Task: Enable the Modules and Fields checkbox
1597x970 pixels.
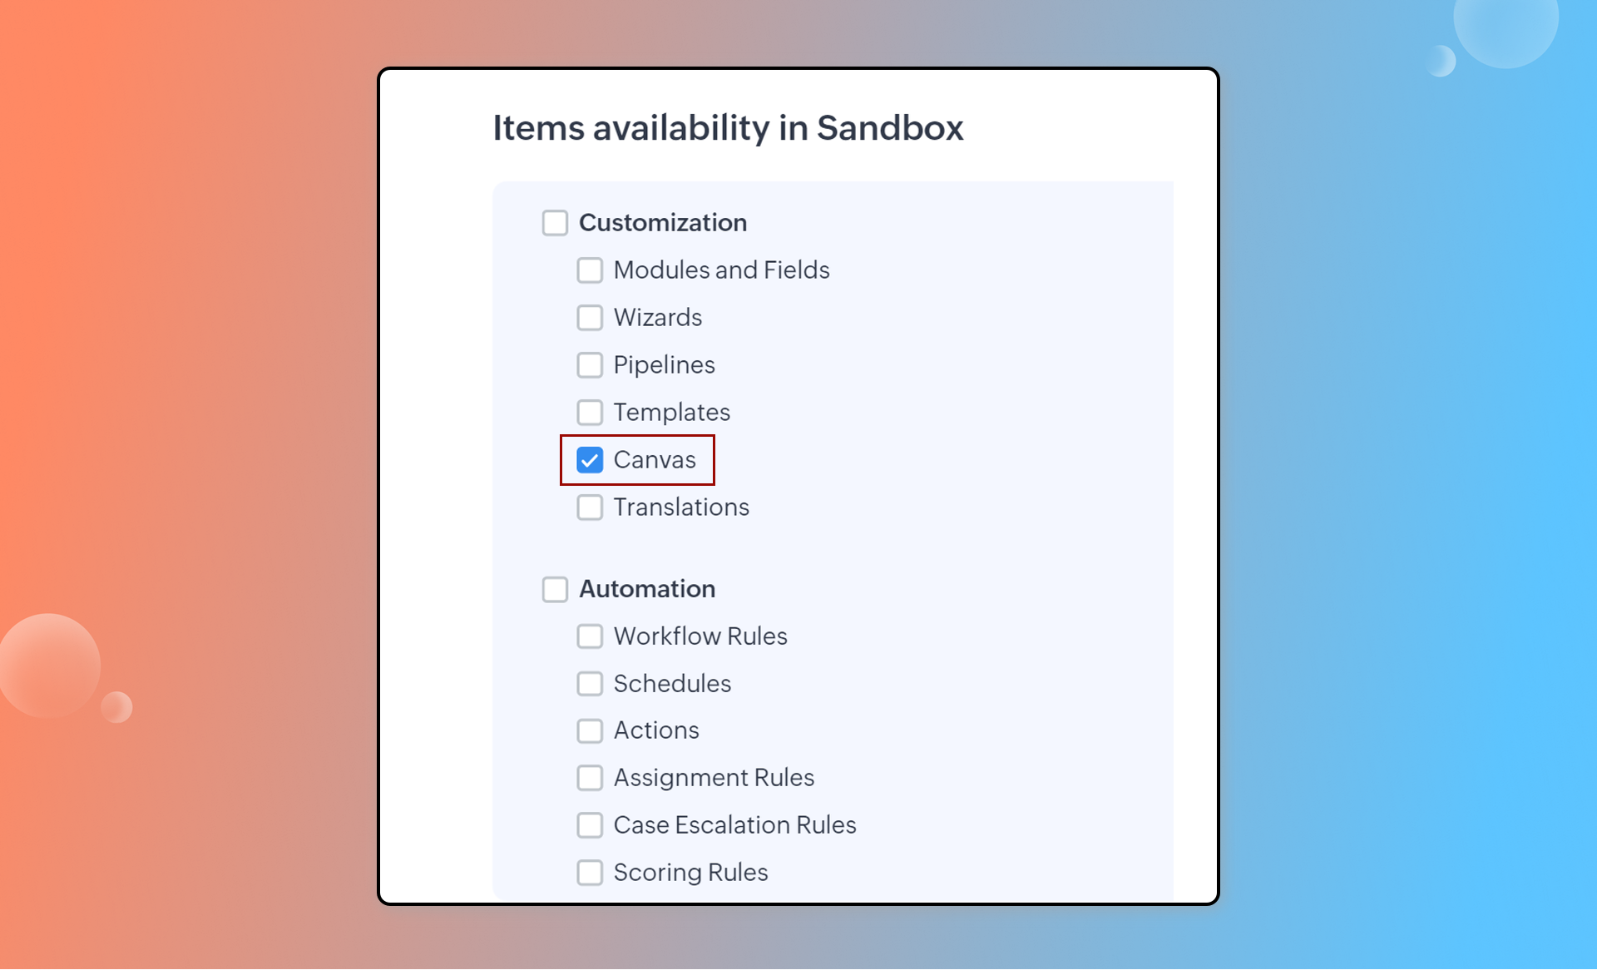Action: coord(590,270)
